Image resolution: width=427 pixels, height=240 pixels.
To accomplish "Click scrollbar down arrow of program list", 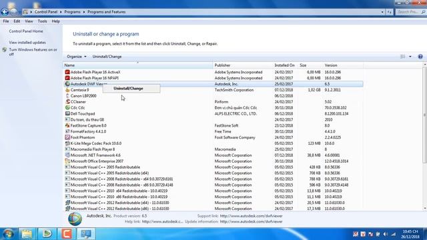I will point(425,209).
